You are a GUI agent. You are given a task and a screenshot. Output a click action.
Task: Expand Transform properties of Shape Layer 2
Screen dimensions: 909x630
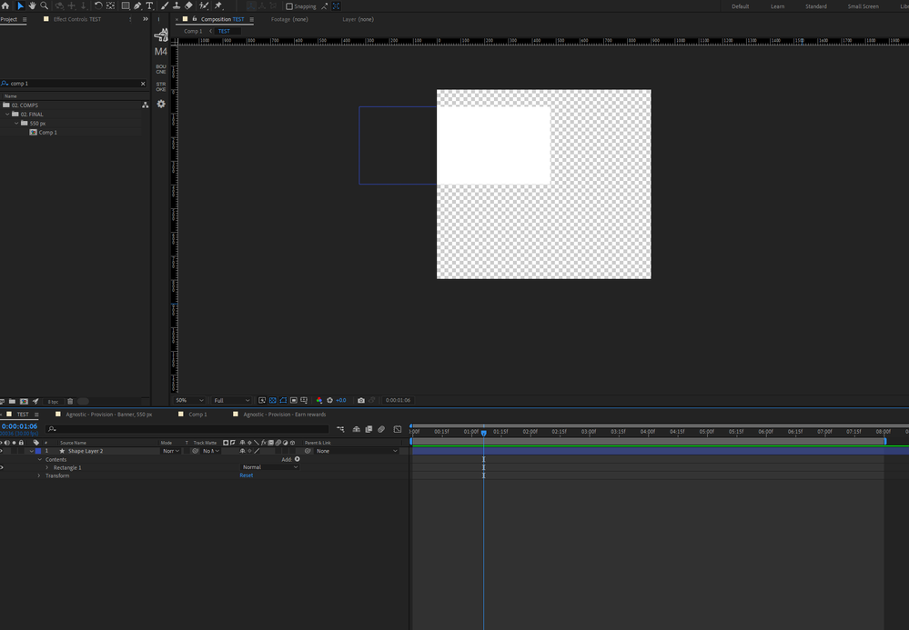point(40,475)
